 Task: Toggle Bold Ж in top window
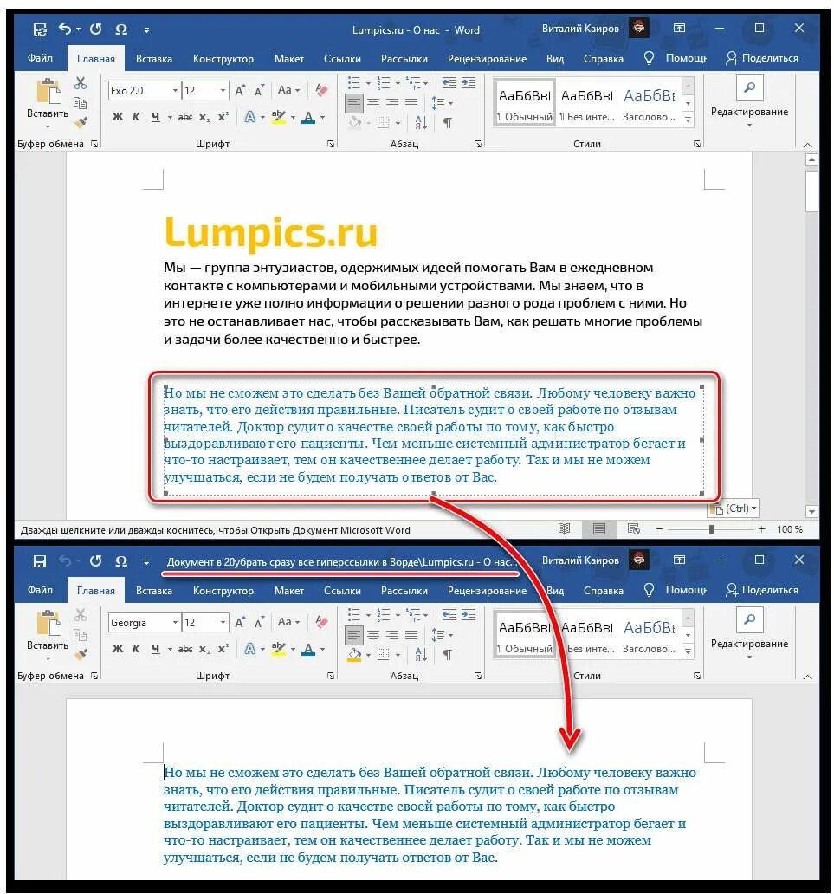click(x=118, y=117)
